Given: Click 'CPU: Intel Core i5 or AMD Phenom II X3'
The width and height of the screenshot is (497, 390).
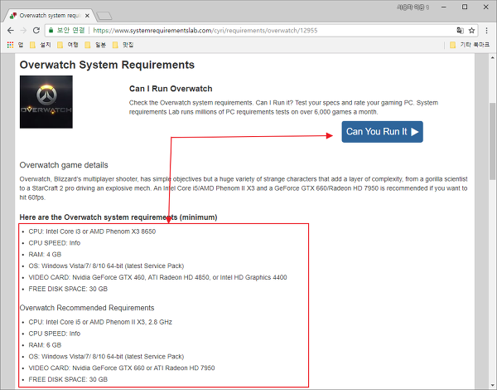Looking at the screenshot, I should (100, 322).
